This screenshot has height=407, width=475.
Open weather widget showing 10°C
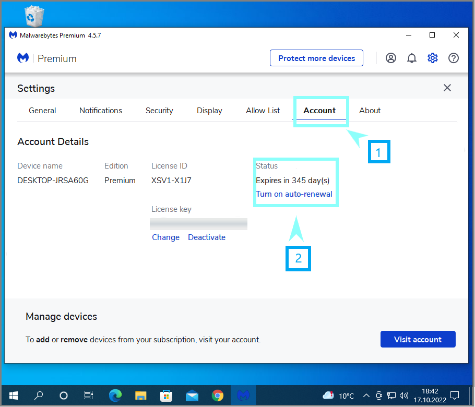[x=338, y=396]
